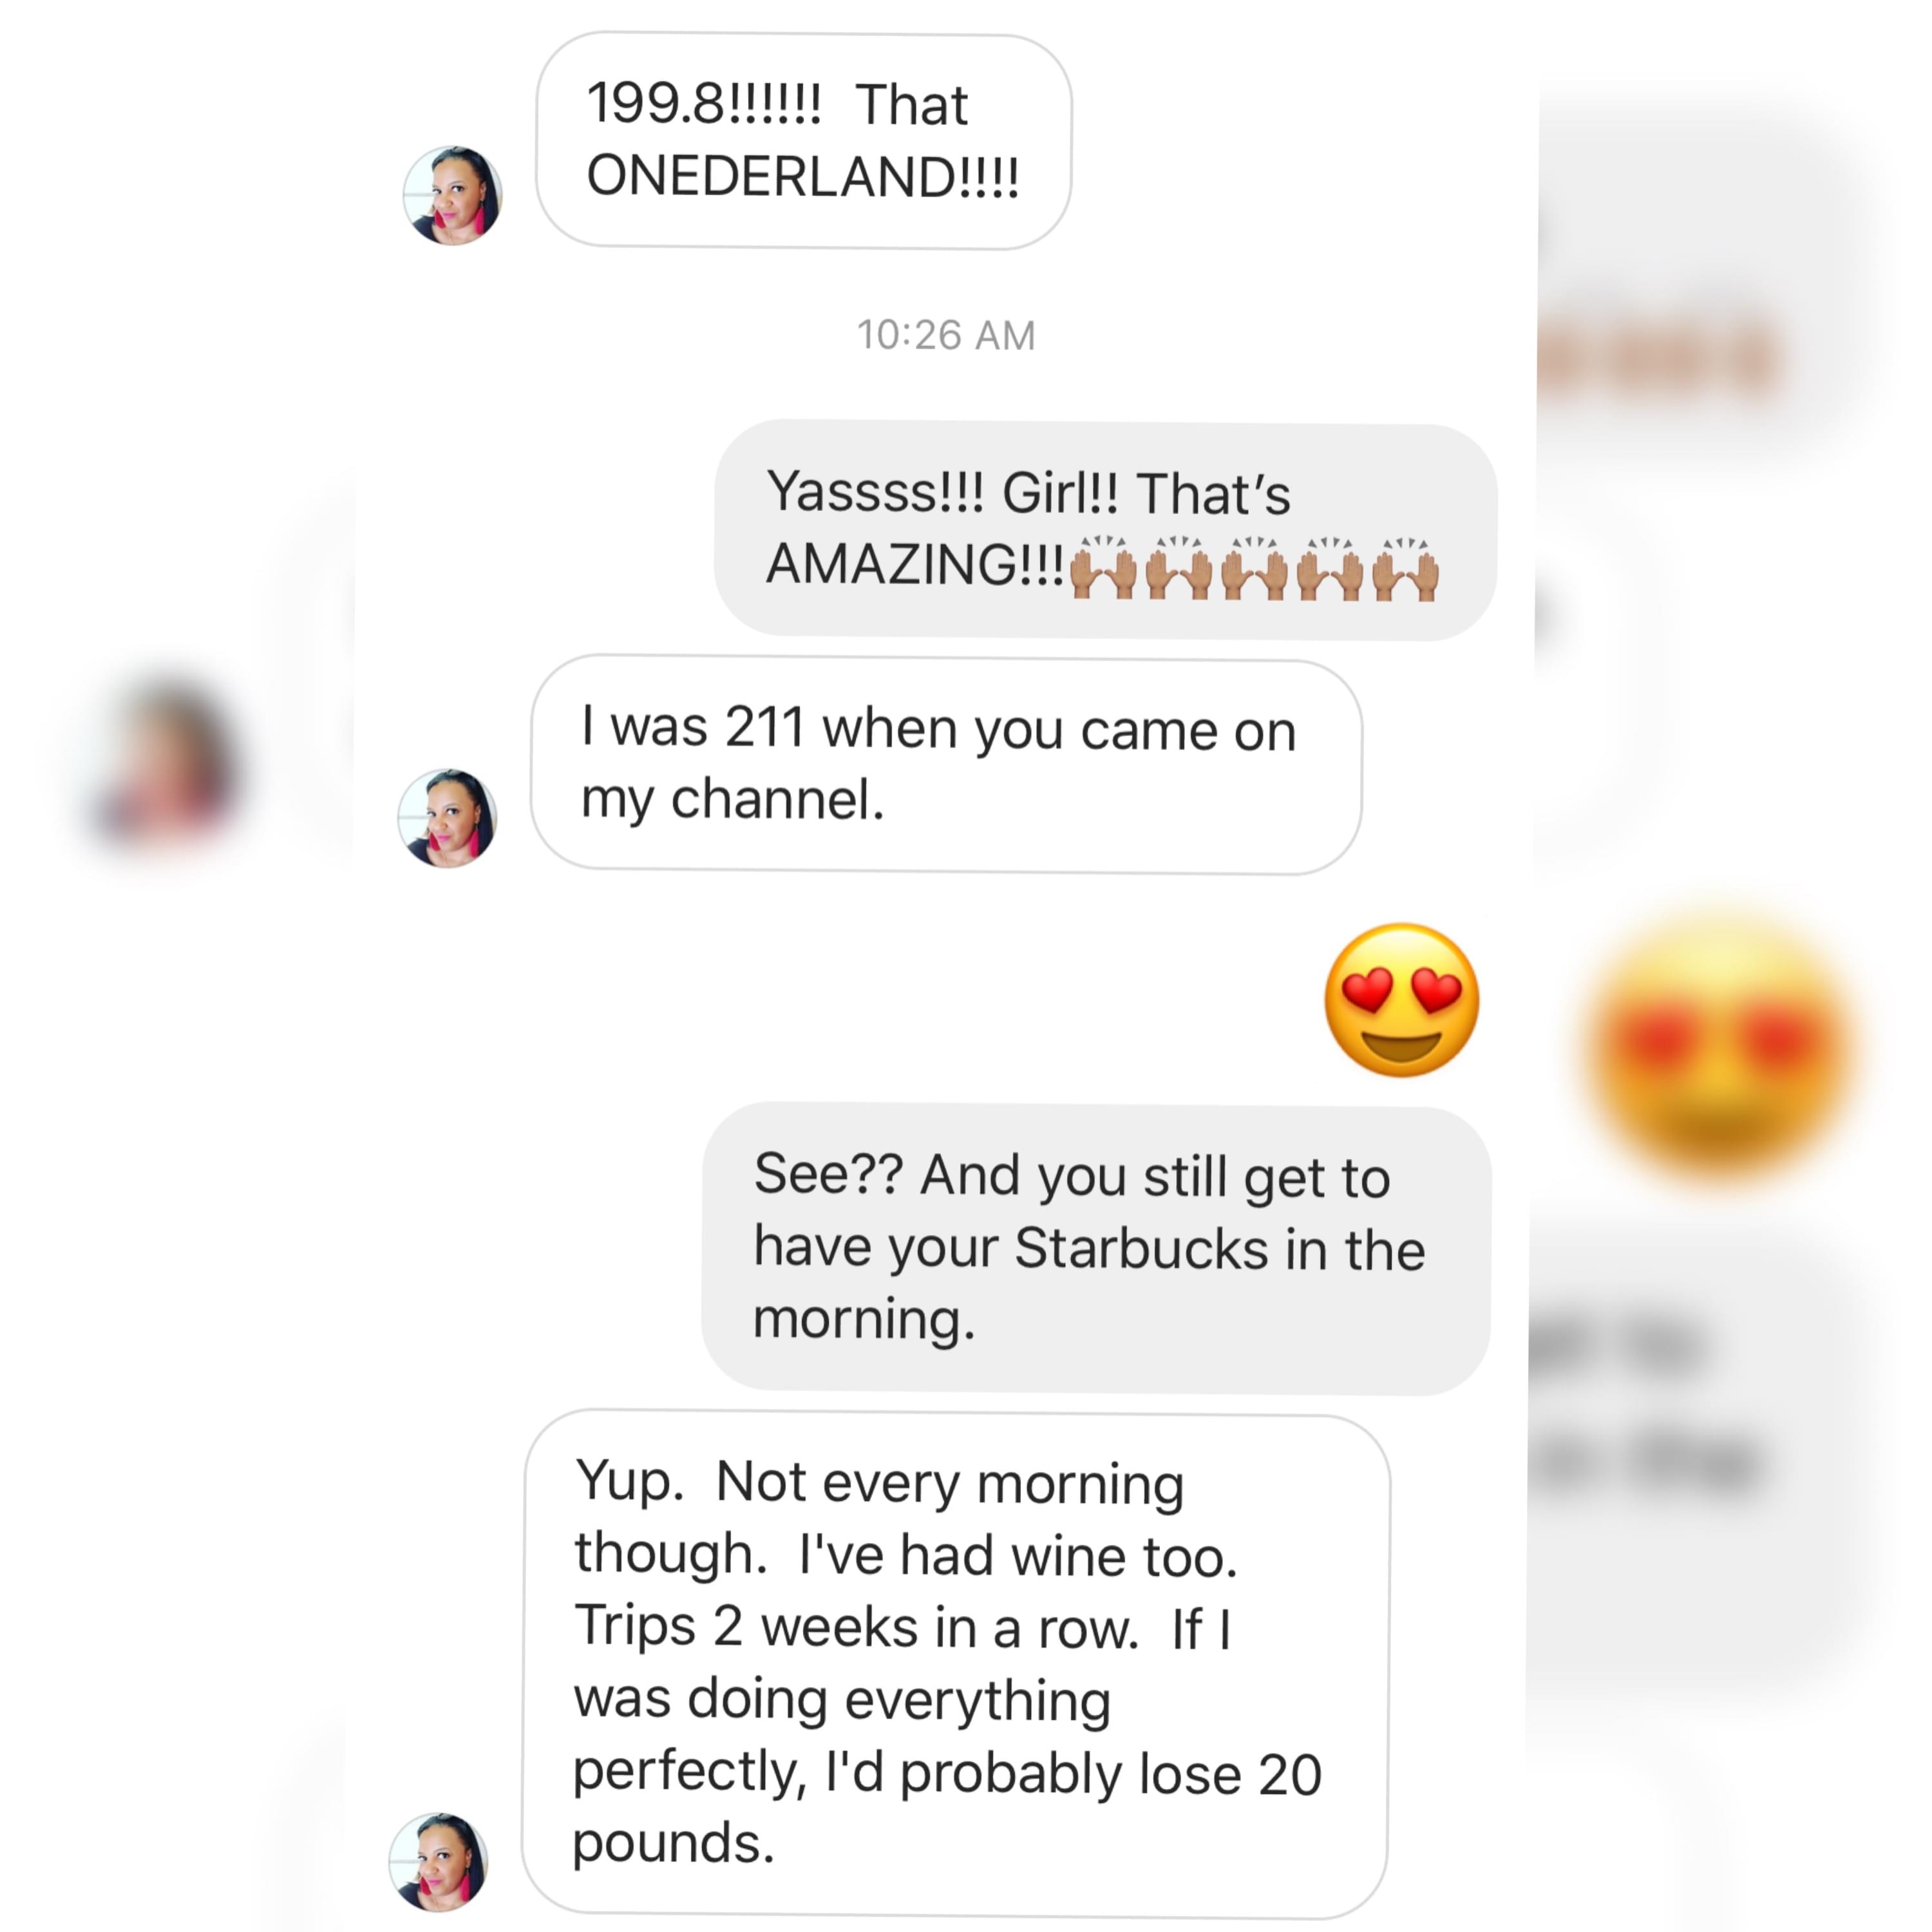Select the "Yassss!!! Girl!! That's" text line

coord(1028,493)
